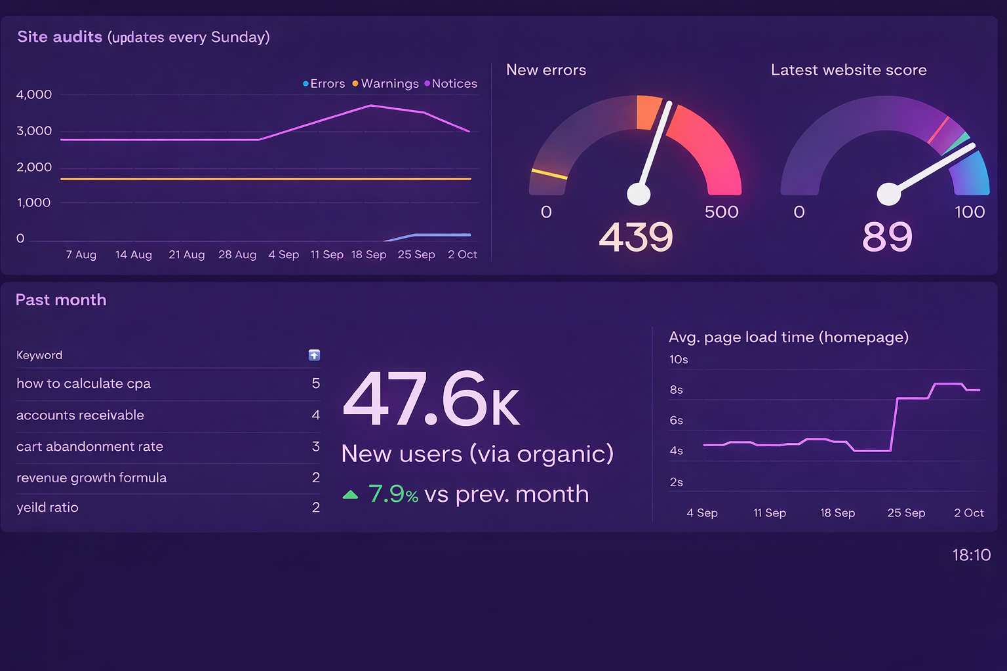Click the rank arrow icon in Keyword header
The height and width of the screenshot is (671, 1007).
click(314, 355)
